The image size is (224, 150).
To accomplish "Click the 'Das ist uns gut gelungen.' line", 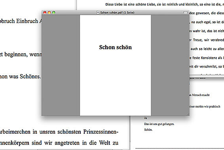I will pos(159,124).
